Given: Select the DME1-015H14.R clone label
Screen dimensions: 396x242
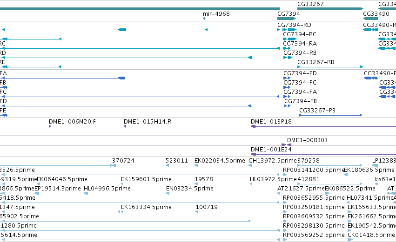Looking at the screenshot, I should [148, 122].
